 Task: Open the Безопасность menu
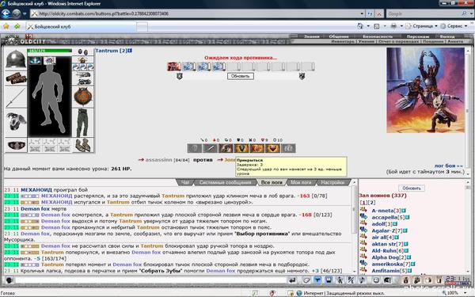(x=377, y=36)
